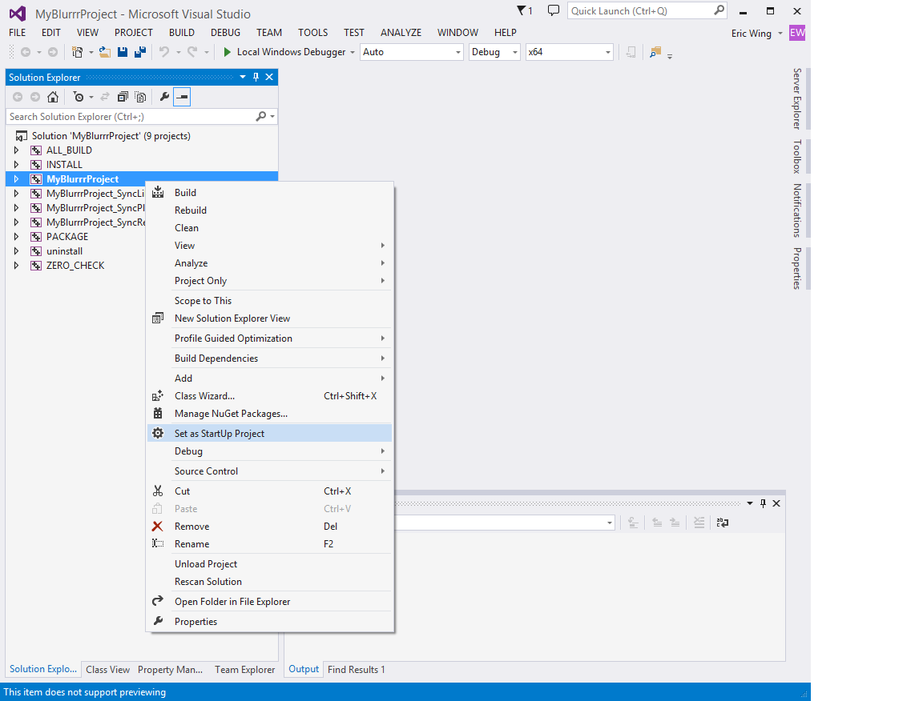
Task: Toggle word wrap in Output panel
Action: pos(723,523)
